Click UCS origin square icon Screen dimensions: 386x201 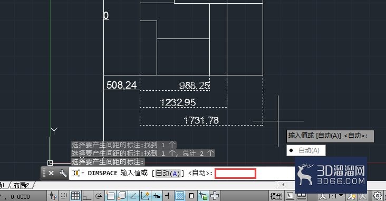coord(50,162)
